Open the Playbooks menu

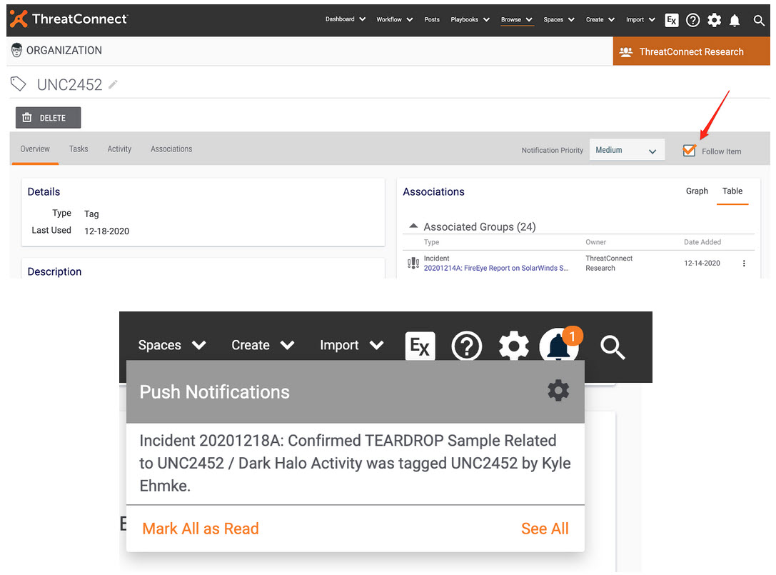[x=470, y=19]
